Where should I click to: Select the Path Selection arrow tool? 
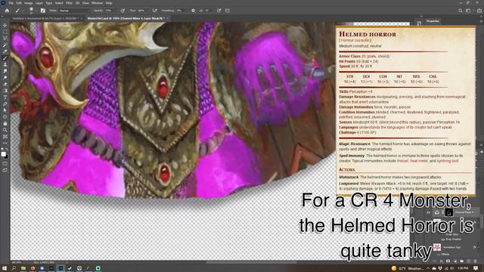[x=5, y=110]
